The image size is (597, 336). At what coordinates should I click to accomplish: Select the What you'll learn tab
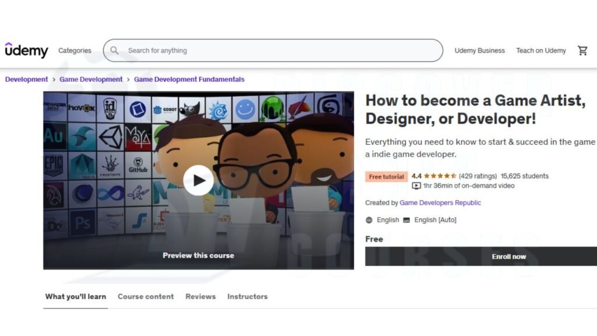[x=76, y=296]
